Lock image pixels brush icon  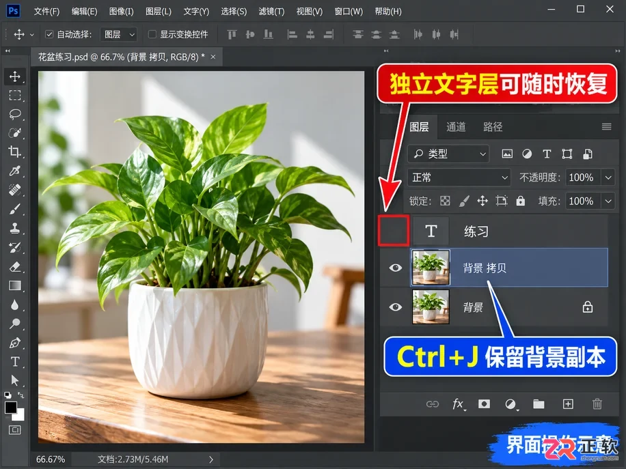click(x=463, y=201)
